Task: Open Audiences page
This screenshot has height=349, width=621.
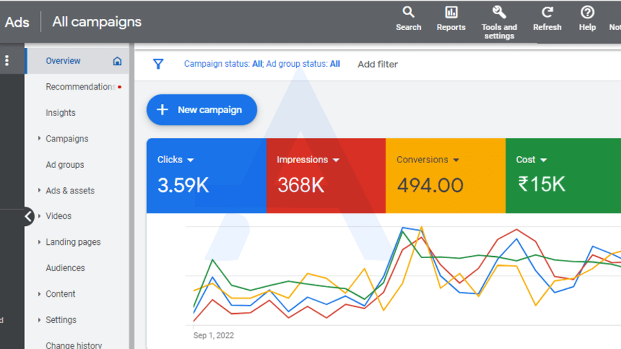Action: click(65, 268)
